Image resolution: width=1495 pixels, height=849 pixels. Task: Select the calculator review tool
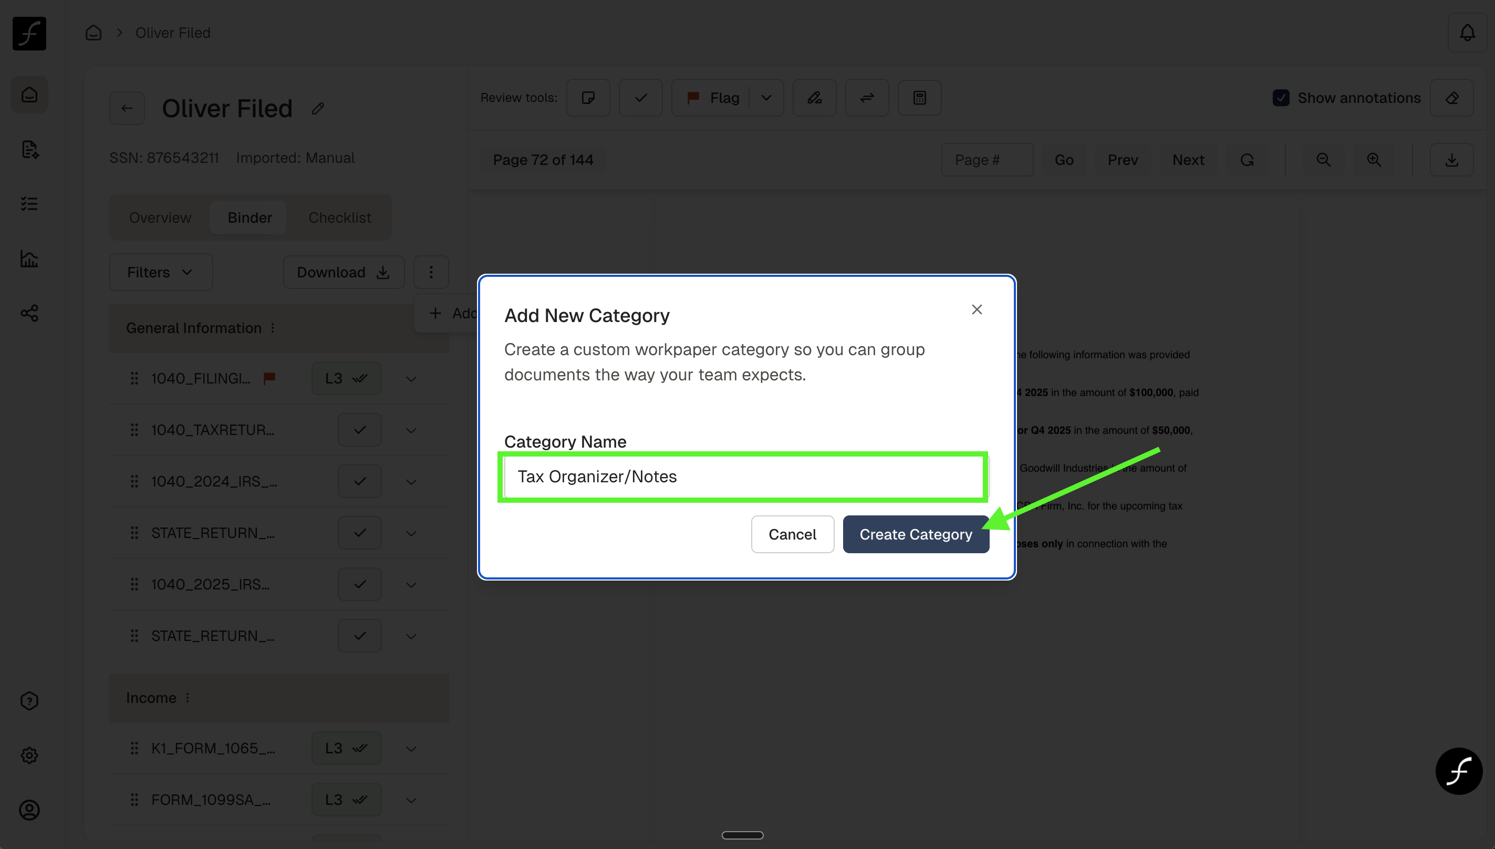(919, 97)
